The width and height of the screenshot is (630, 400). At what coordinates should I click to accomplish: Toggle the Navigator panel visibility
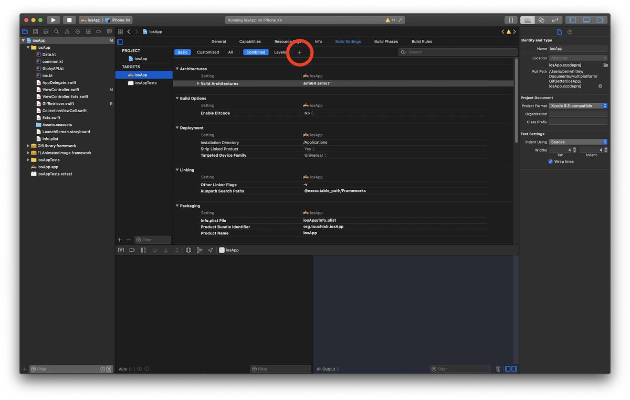tap(573, 20)
